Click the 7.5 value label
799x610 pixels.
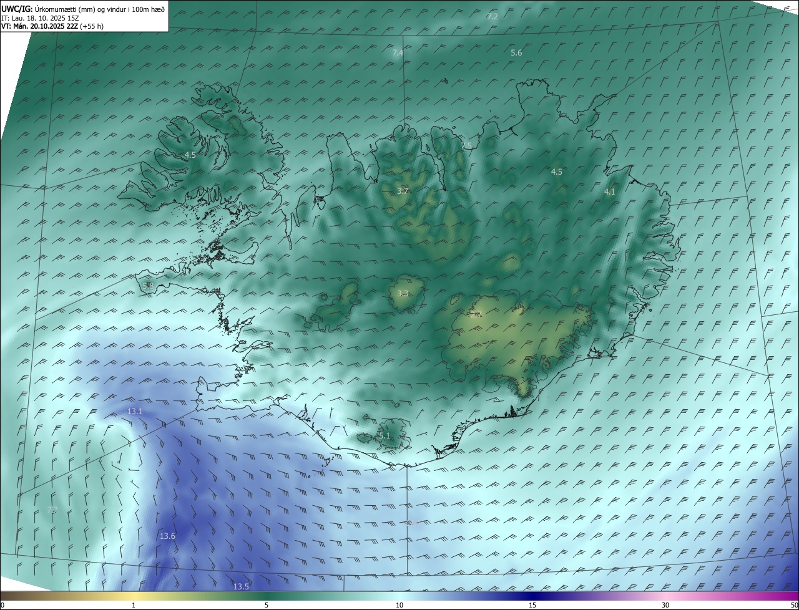click(466, 145)
